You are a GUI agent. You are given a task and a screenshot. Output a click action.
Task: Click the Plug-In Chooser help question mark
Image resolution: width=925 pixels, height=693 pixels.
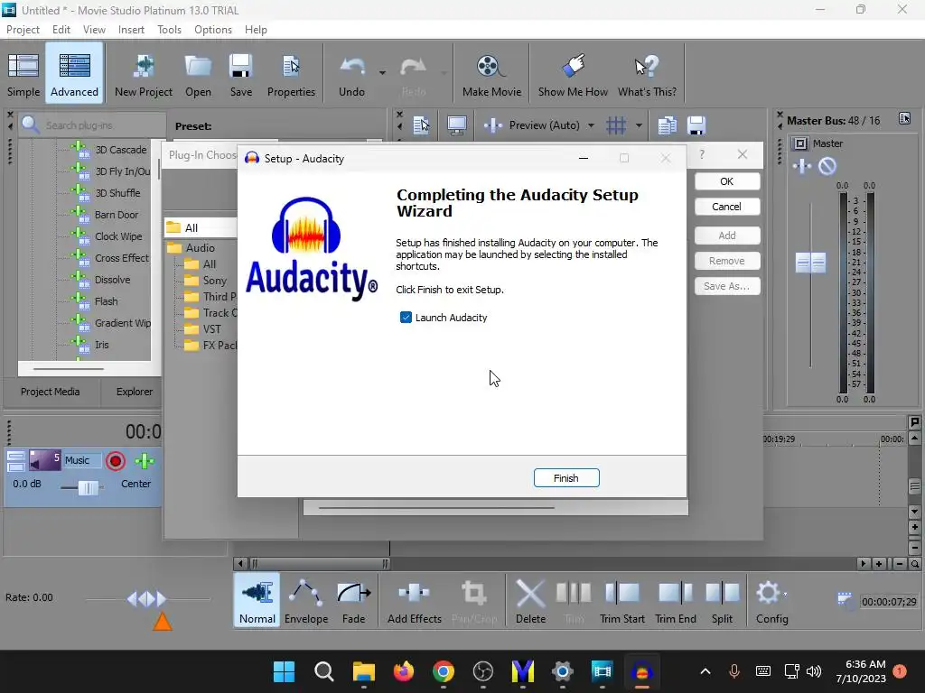[x=701, y=154]
